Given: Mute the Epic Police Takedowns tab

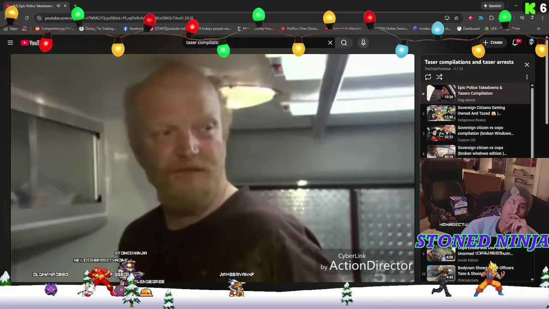Looking at the screenshot, I should [58, 6].
